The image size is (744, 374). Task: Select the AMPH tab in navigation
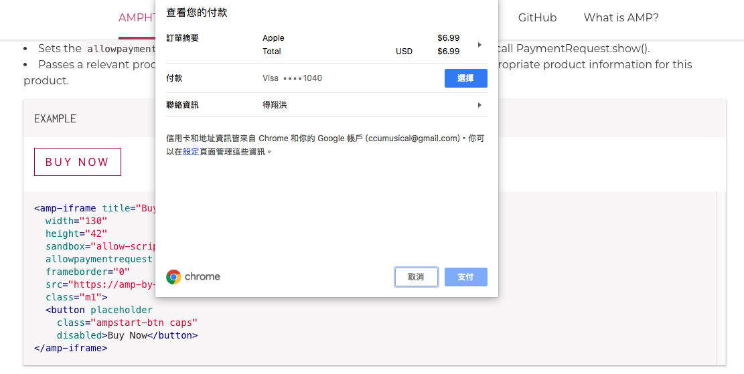137,18
